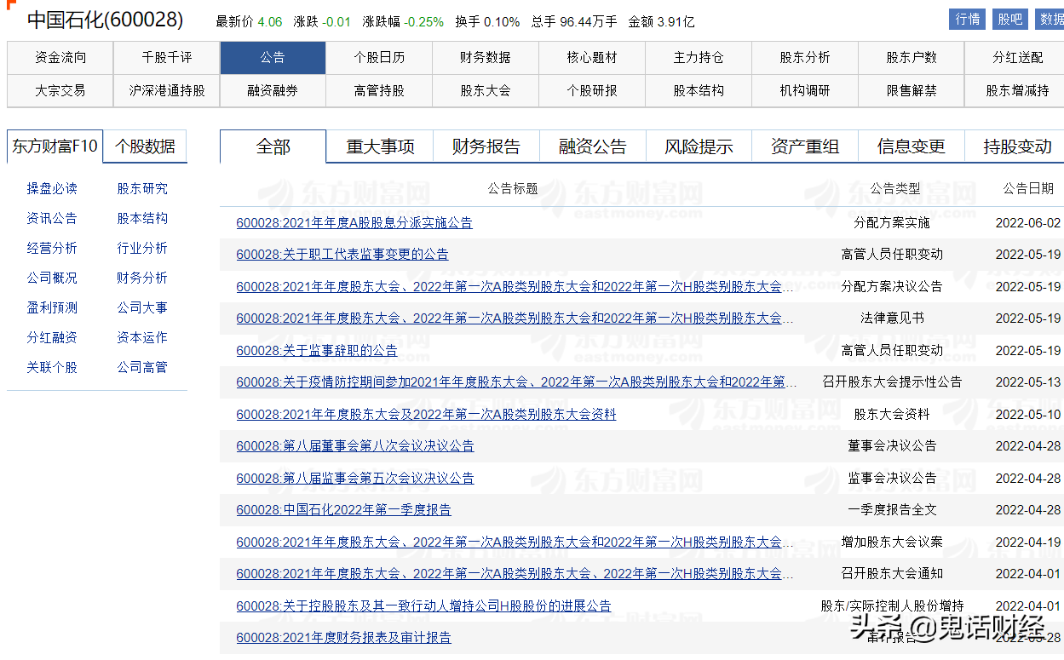Switch to the 股东大会 tab
Viewport: 1064px width, 660px height.
(x=486, y=90)
